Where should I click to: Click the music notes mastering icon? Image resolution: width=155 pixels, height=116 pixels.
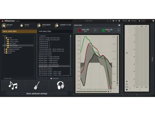13,85
